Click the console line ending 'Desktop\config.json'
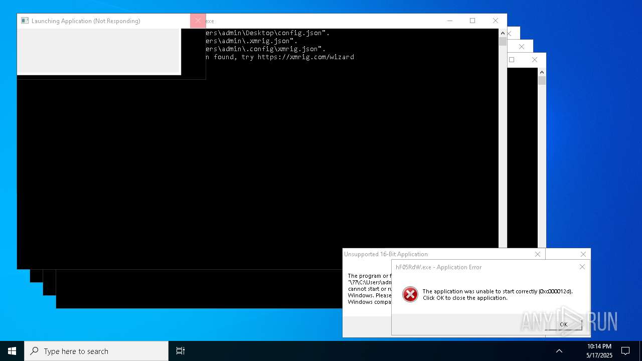The height and width of the screenshot is (361, 642). click(x=268, y=33)
